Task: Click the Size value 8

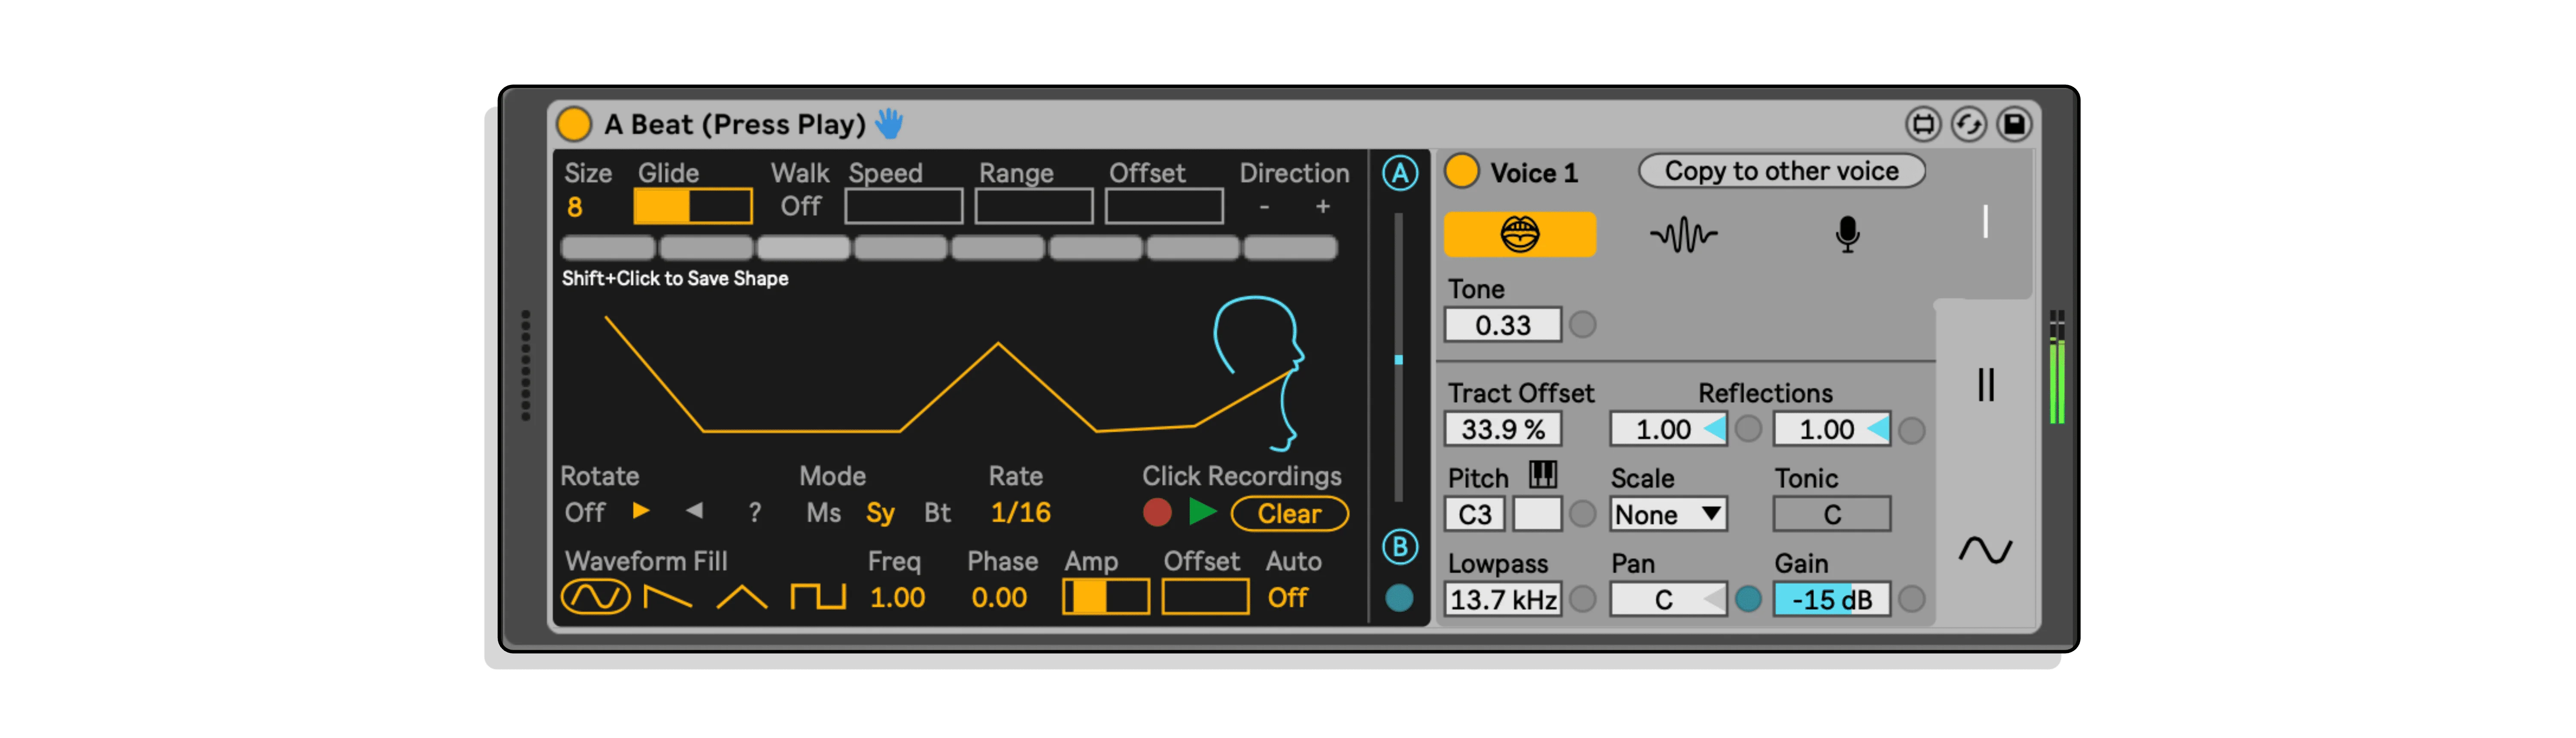Action: pos(574,207)
